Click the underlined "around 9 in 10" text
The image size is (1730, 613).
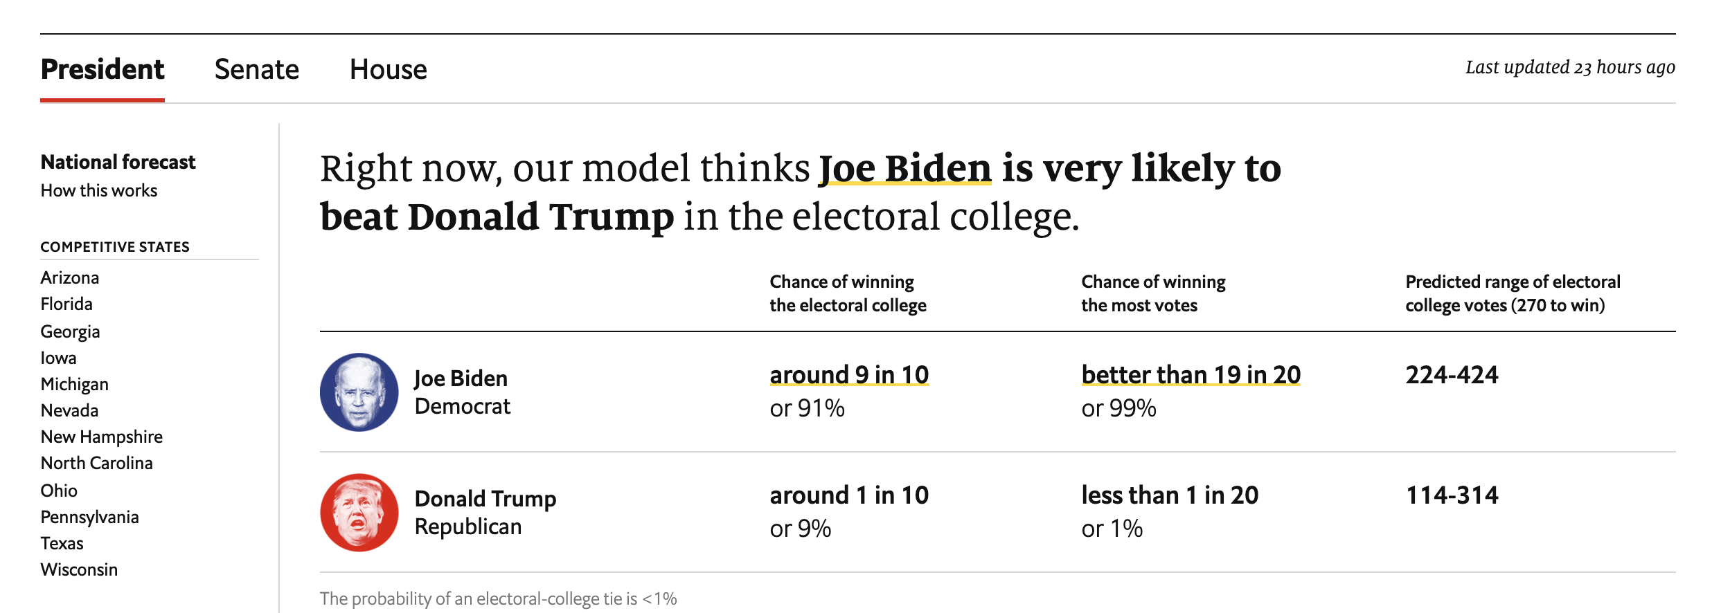point(849,374)
